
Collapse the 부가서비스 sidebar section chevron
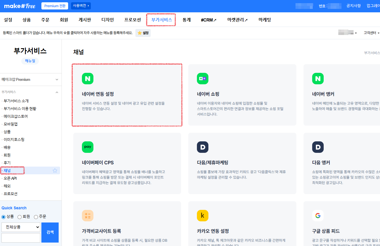coord(57,92)
